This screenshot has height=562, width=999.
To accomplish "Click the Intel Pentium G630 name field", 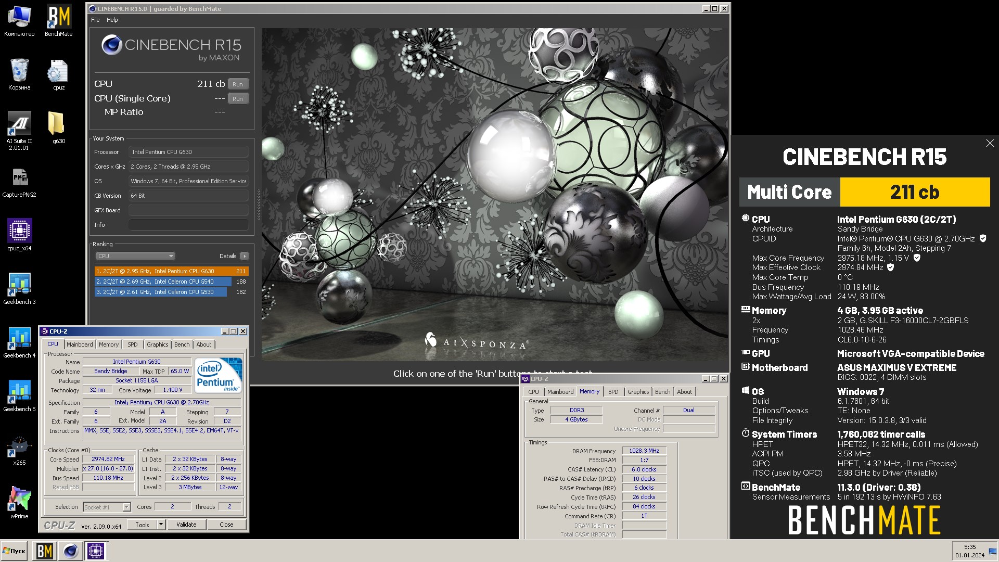I will 137,362.
